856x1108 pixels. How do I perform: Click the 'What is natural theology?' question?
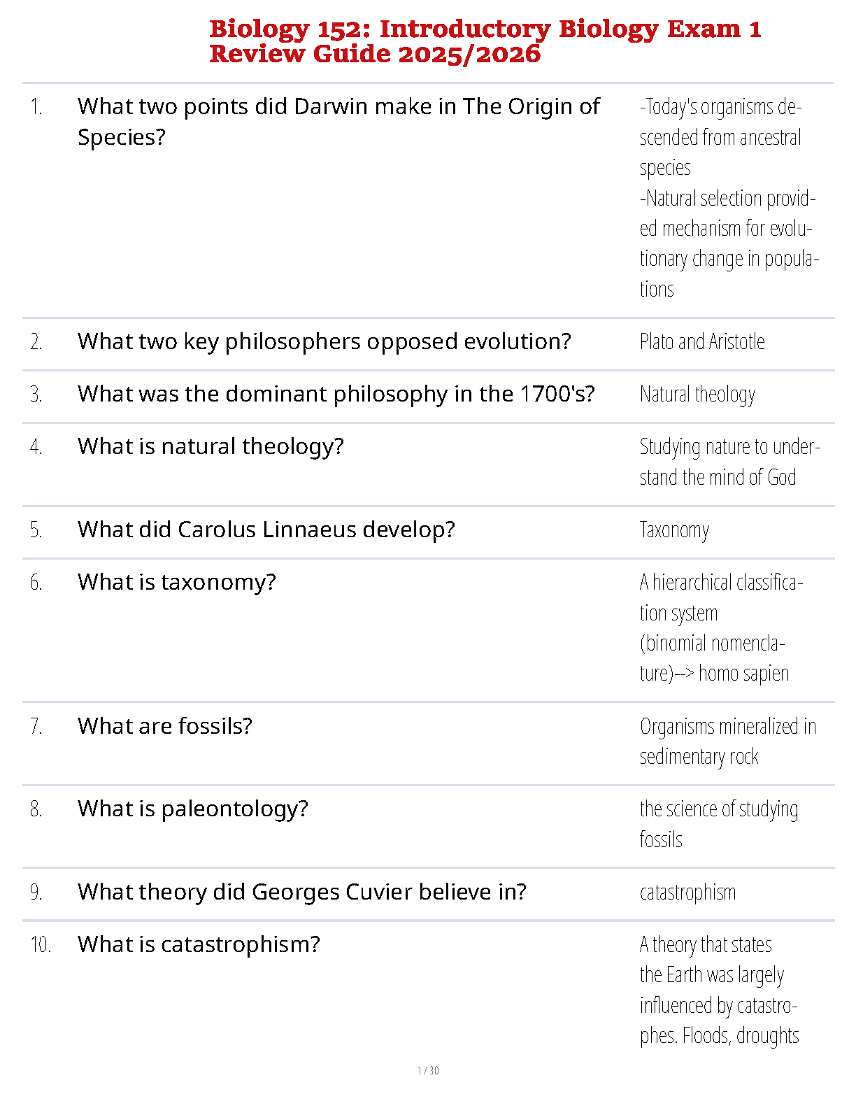pos(211,446)
